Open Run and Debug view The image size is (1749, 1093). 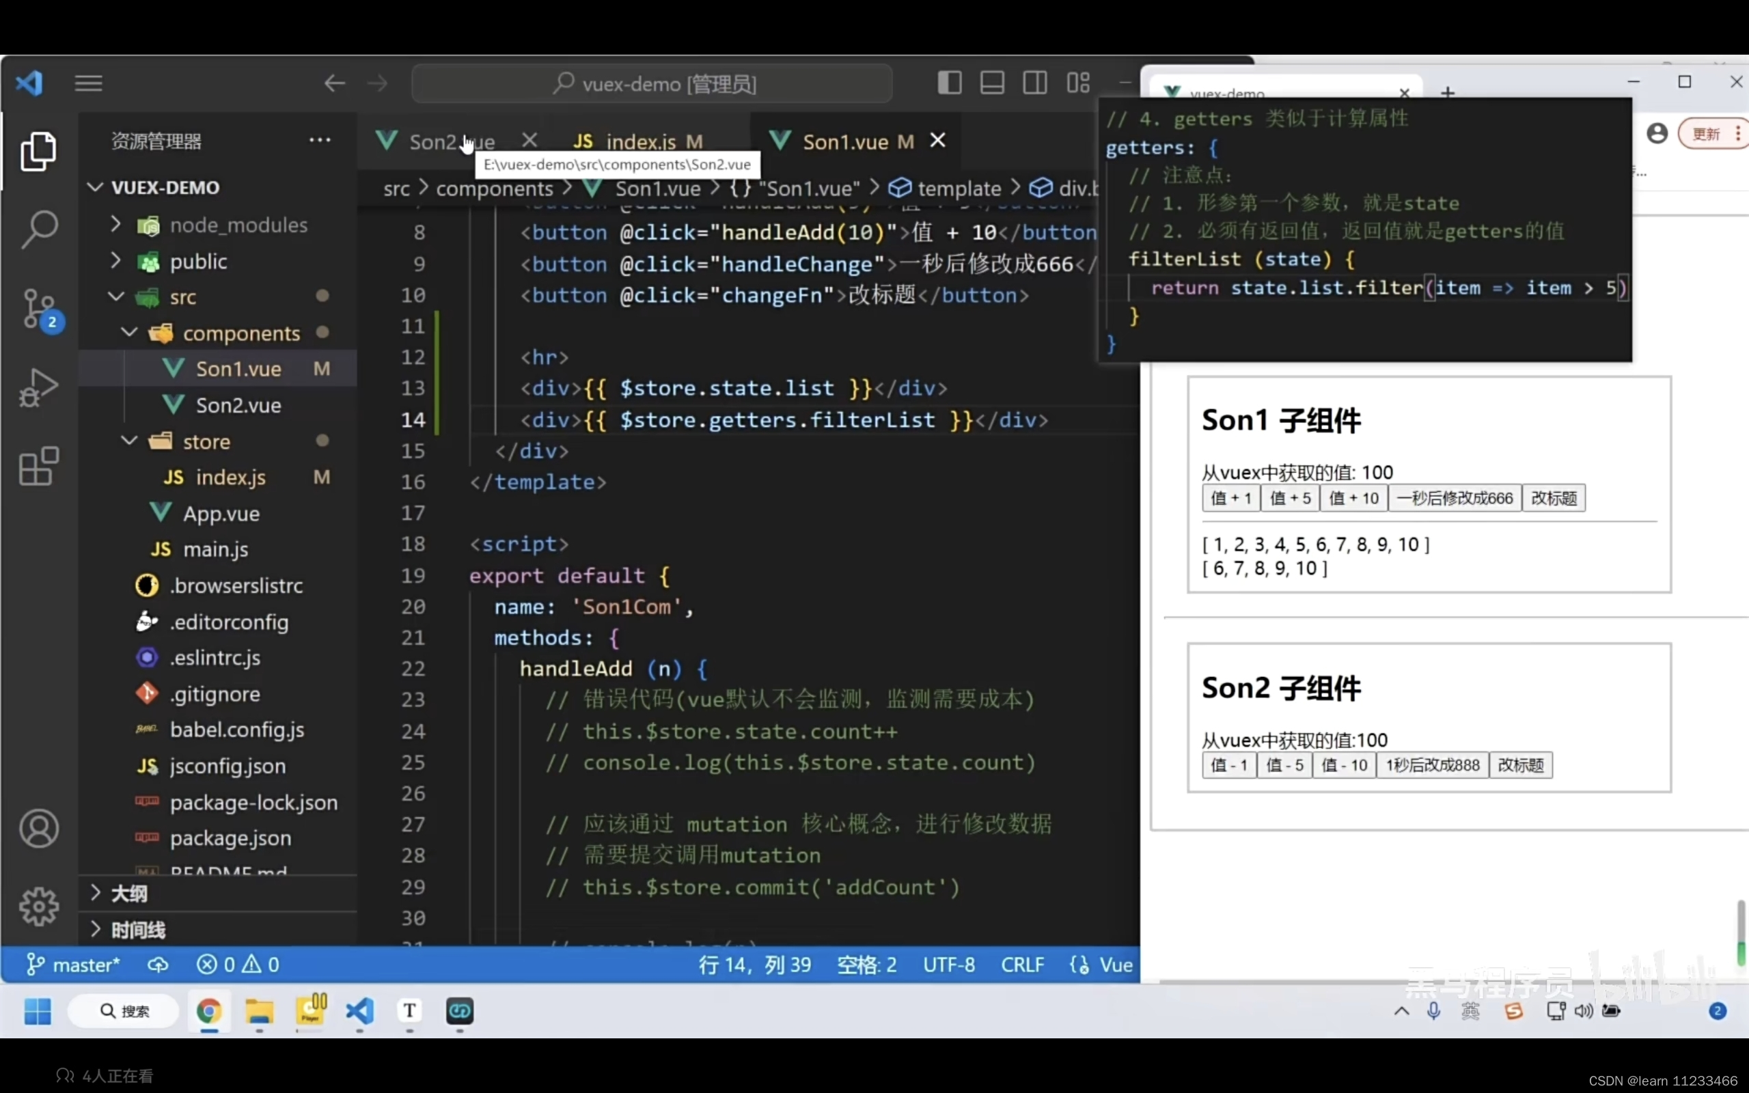point(38,387)
